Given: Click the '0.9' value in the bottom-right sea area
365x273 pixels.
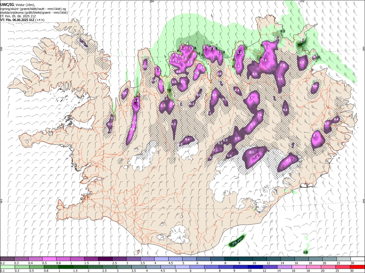Looking at the screenshot, I should pyautogui.click(x=305, y=253).
